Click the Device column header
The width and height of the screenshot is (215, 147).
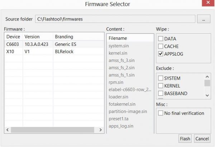(14, 37)
